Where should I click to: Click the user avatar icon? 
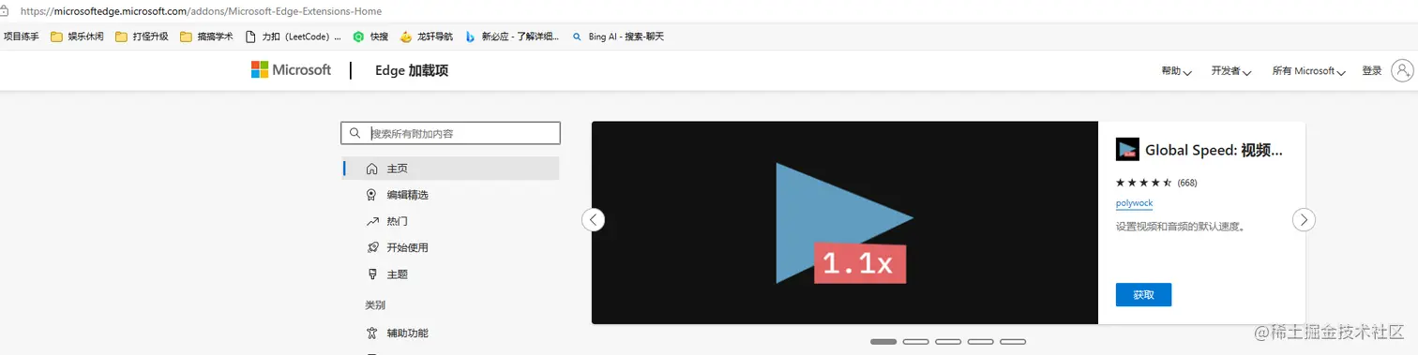coord(1402,70)
